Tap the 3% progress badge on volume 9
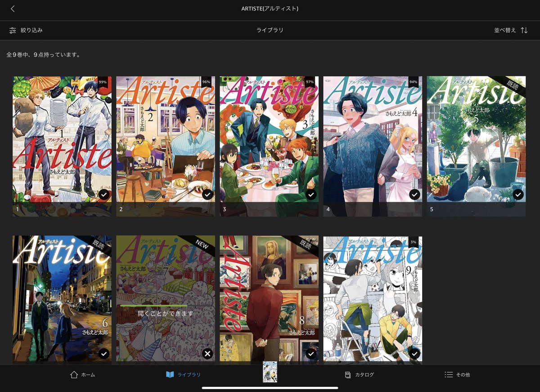The width and height of the screenshot is (540, 392). tap(413, 241)
